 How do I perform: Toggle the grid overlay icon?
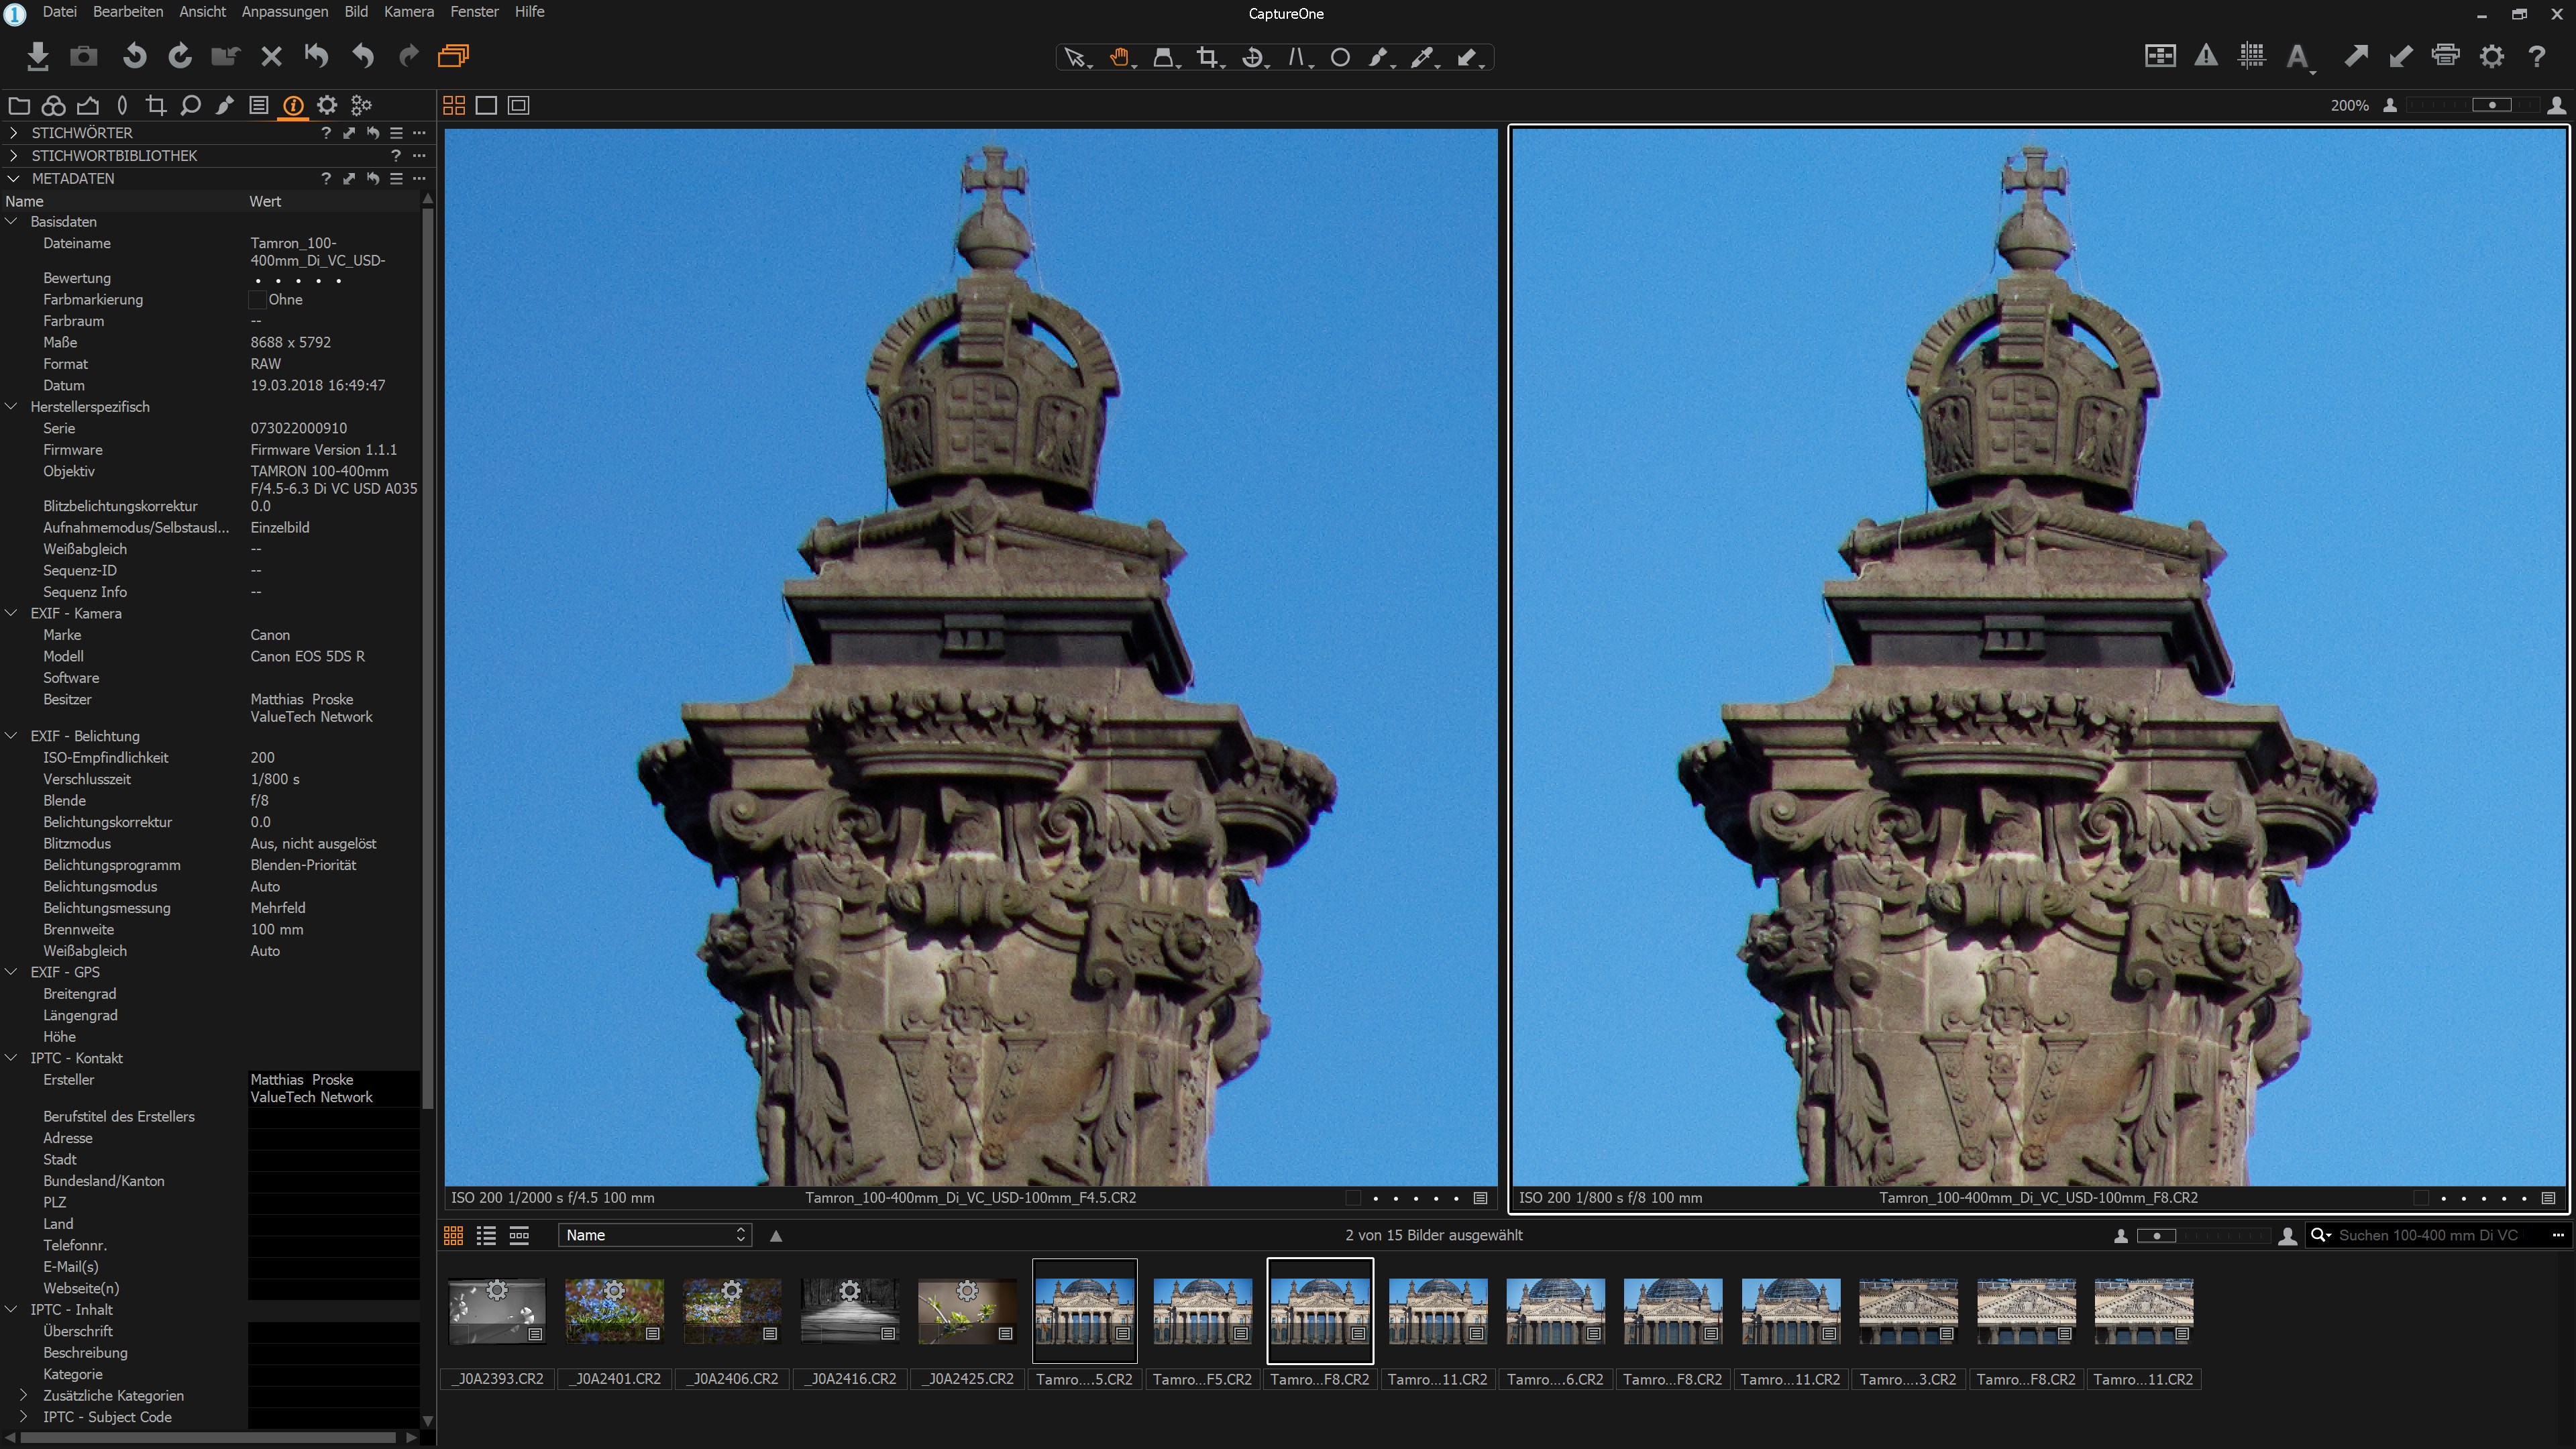[2252, 57]
